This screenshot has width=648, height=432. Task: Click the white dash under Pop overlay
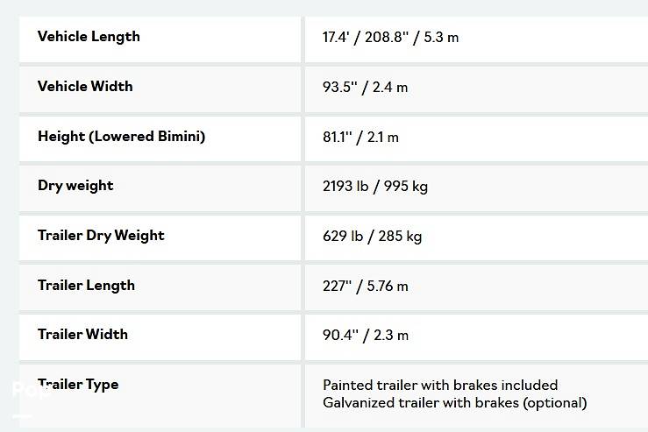[22, 416]
